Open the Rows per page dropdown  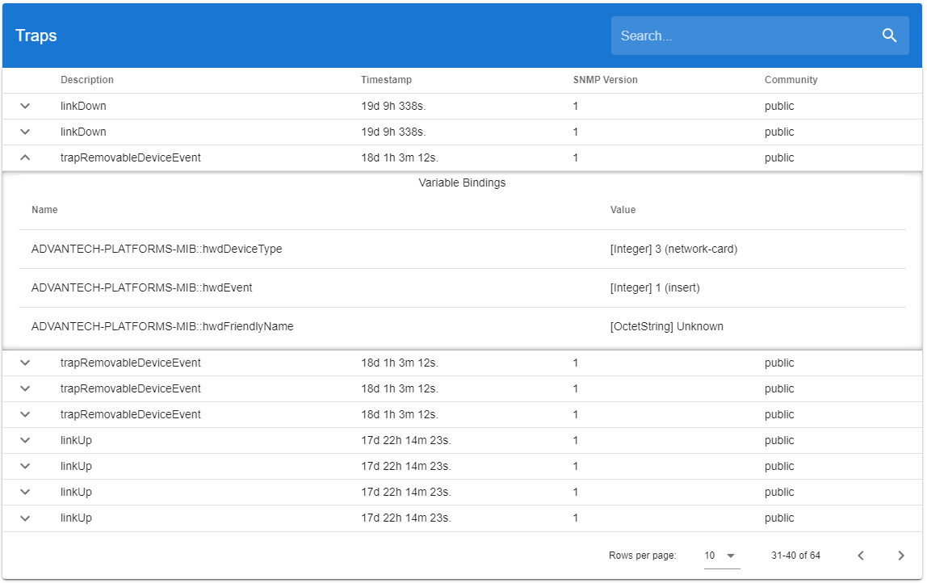pos(721,556)
